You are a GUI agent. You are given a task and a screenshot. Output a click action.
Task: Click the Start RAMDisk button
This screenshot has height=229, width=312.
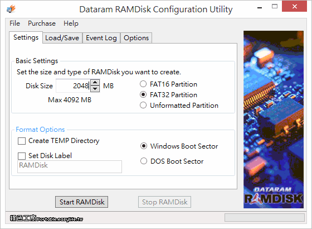click(81, 202)
